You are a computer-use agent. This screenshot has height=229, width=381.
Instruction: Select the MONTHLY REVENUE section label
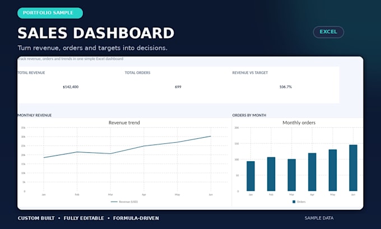(x=35, y=115)
